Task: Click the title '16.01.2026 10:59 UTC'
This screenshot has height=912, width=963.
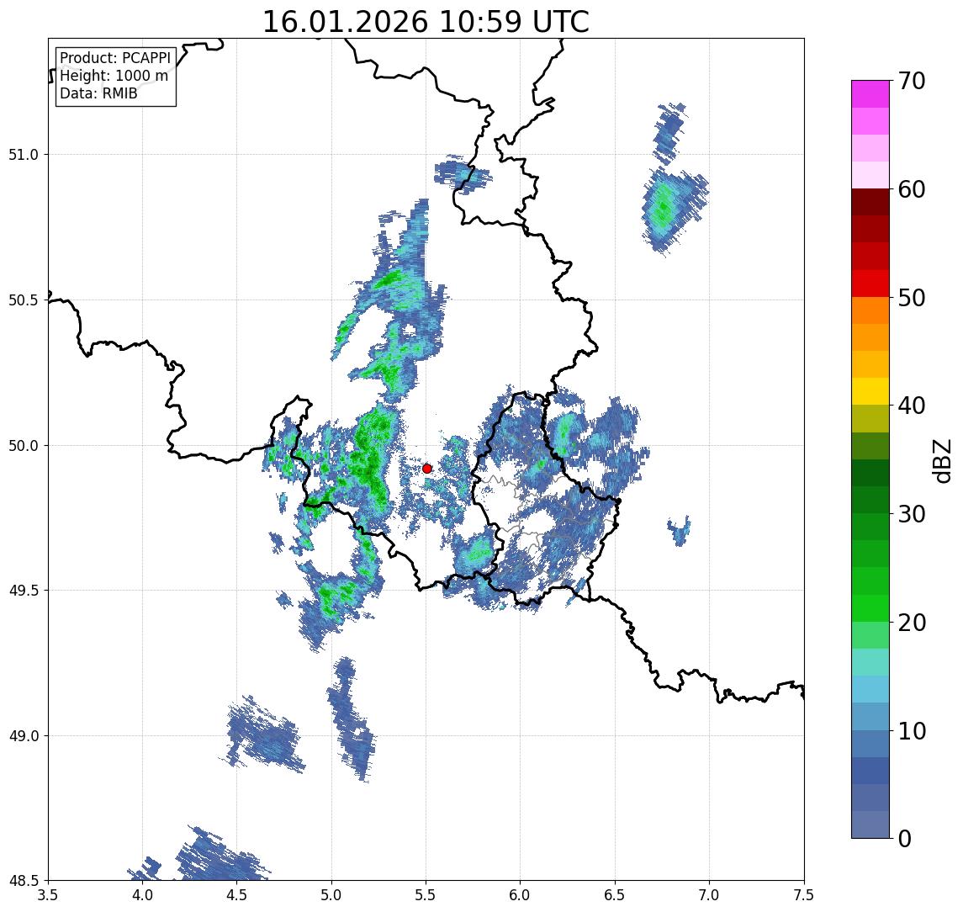Action: click(426, 22)
